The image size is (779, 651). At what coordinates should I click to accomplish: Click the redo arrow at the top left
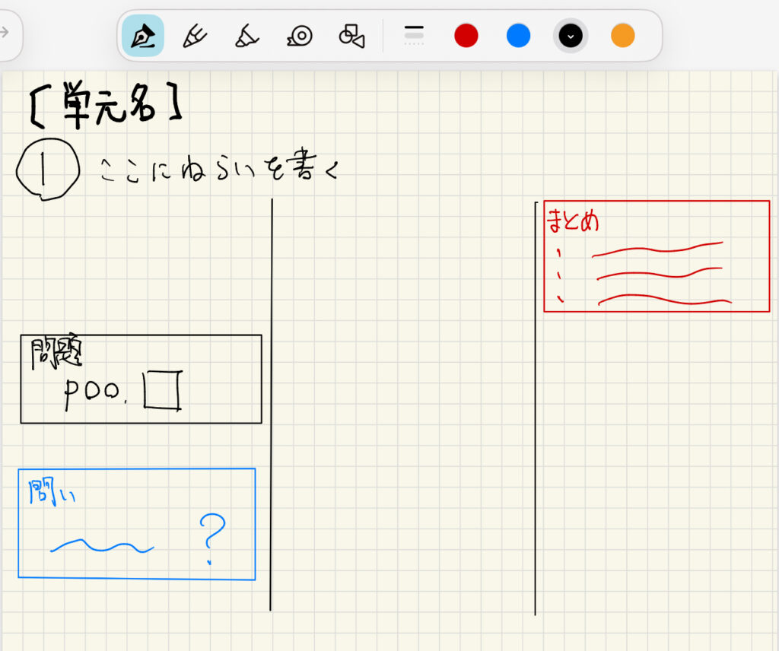[5, 32]
